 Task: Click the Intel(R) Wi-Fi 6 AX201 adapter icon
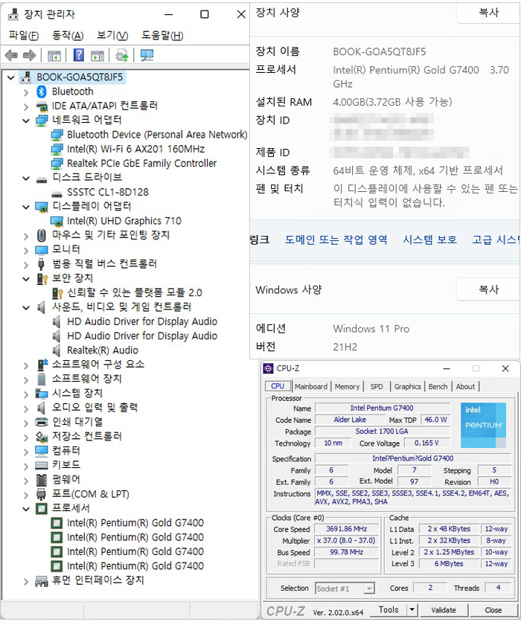pyautogui.click(x=57, y=149)
